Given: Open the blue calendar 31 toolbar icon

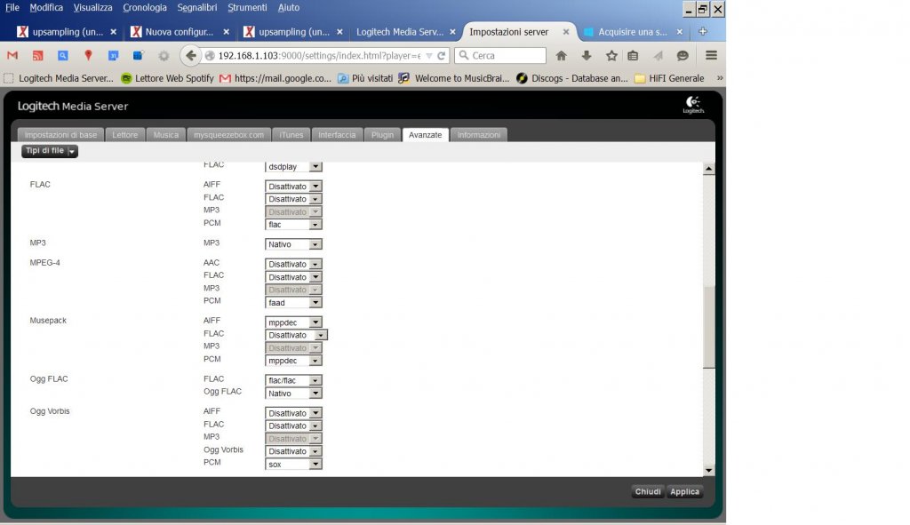Looking at the screenshot, I should click(113, 56).
